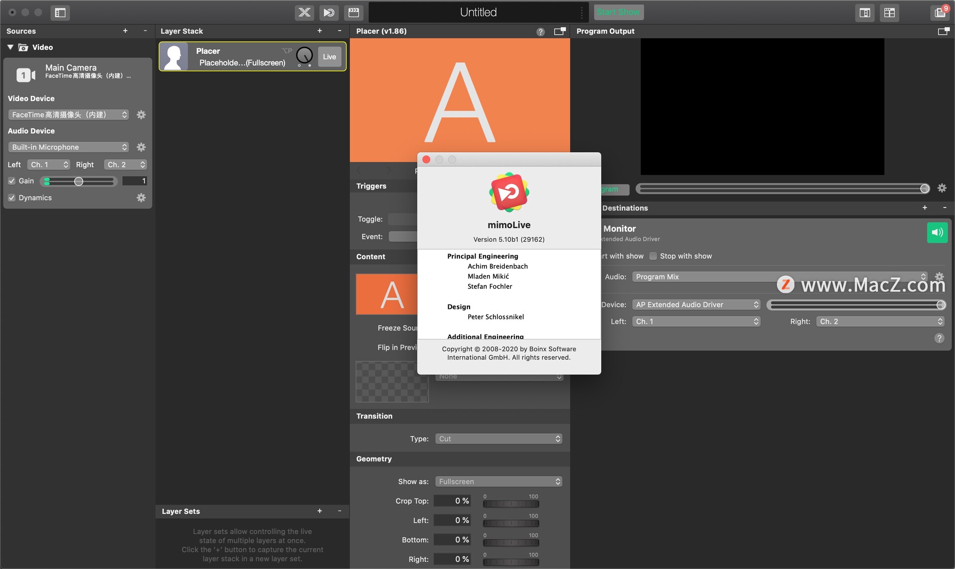The height and width of the screenshot is (569, 955).
Task: Open Program Output volume settings gear
Action: point(942,189)
